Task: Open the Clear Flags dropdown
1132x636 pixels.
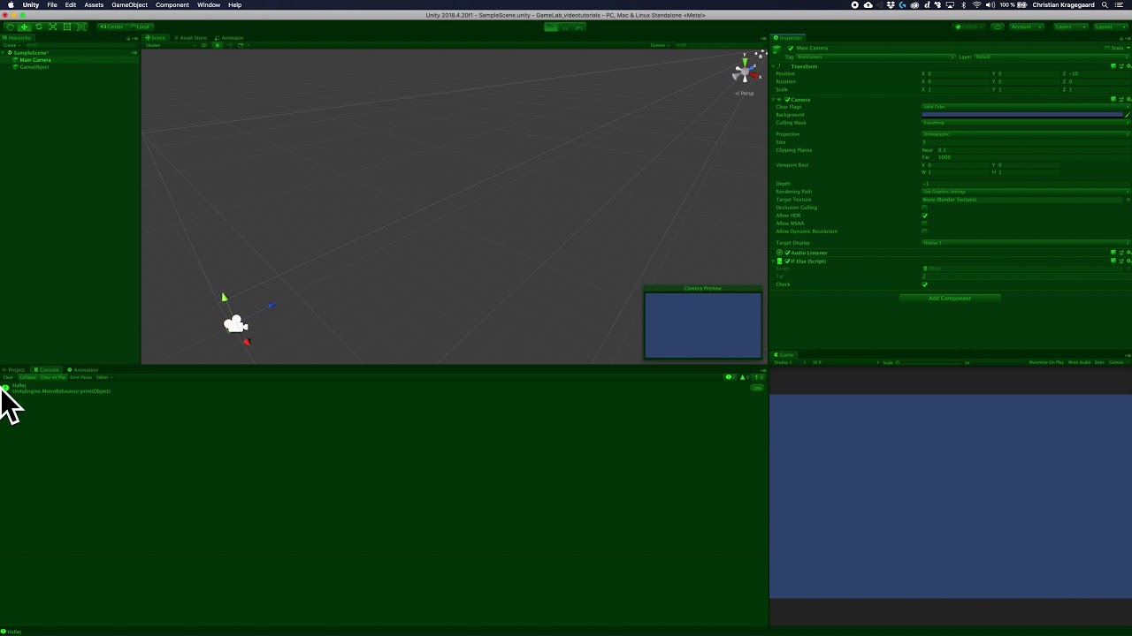Action: coord(1026,107)
